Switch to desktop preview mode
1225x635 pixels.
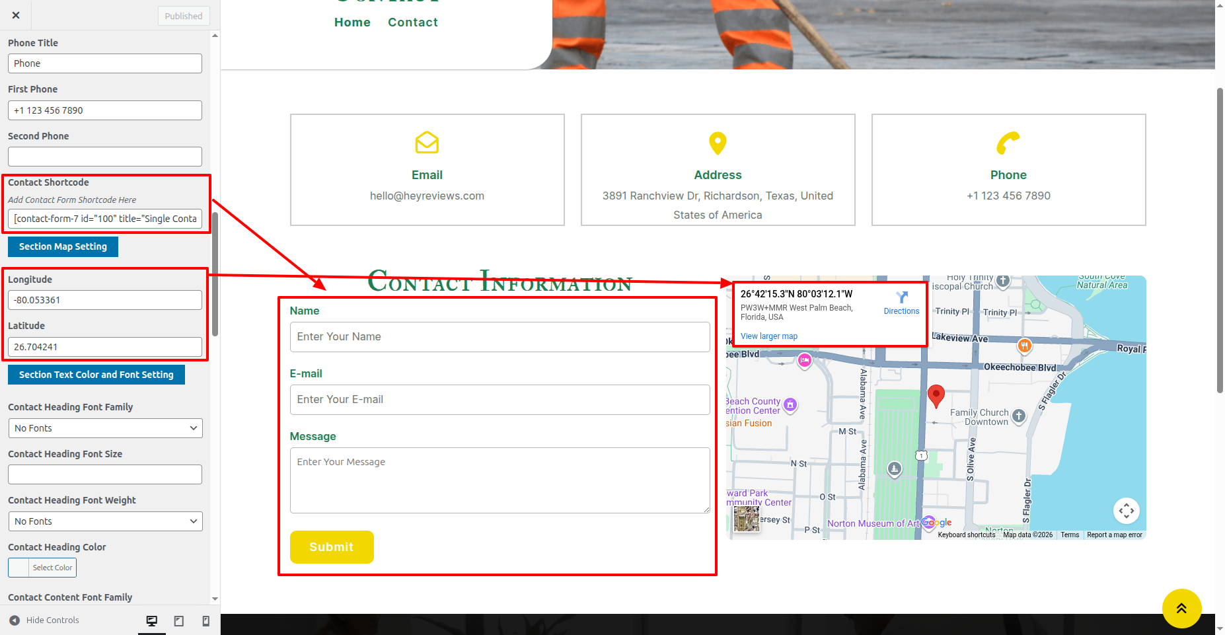pos(152,620)
